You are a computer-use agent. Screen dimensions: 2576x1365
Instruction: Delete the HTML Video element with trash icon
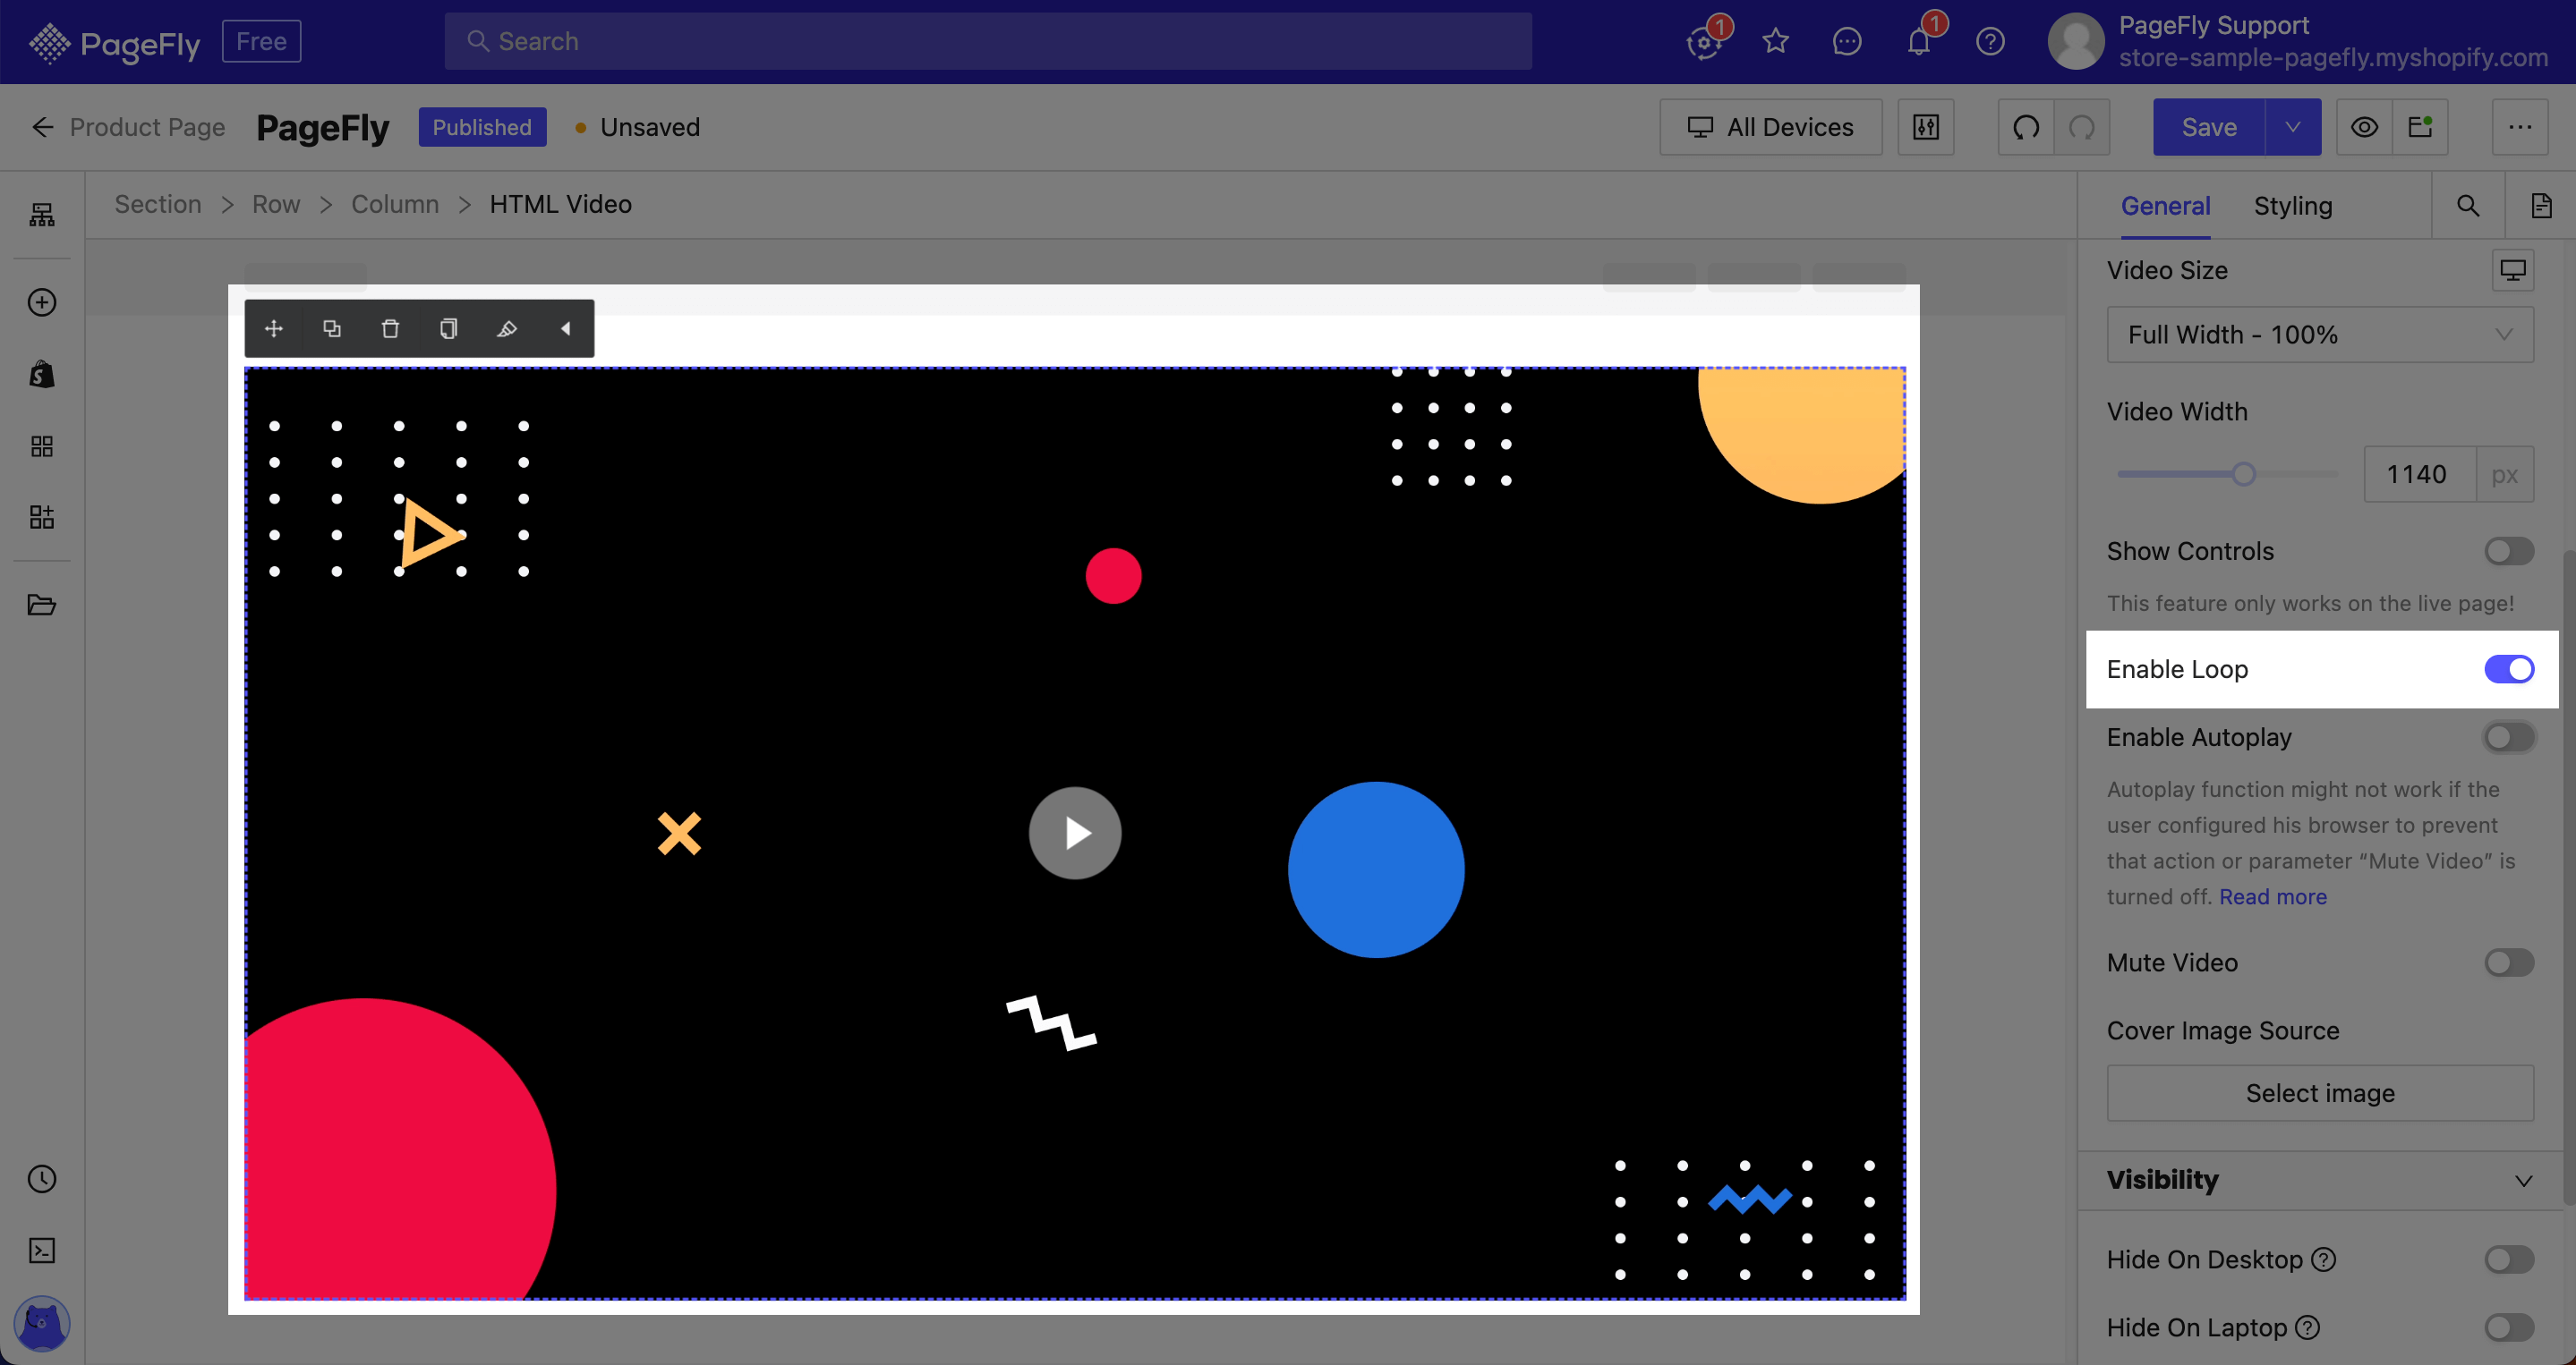point(390,329)
